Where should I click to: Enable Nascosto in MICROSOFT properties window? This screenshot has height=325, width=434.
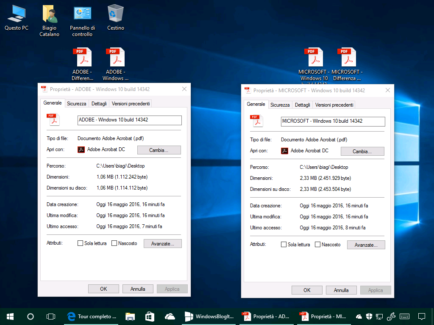click(x=317, y=245)
